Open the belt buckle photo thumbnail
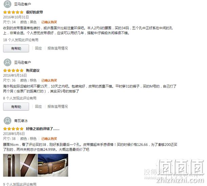 tap(12, 165)
